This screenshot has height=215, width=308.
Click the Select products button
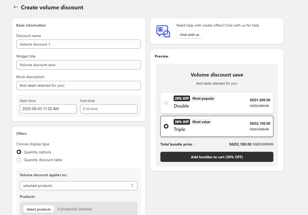click(x=39, y=209)
